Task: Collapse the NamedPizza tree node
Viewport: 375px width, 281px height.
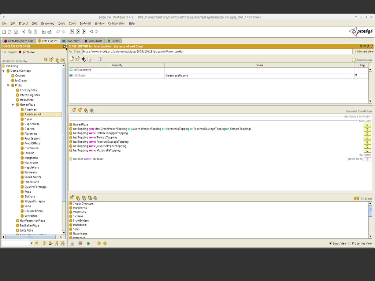Action: 13,105
